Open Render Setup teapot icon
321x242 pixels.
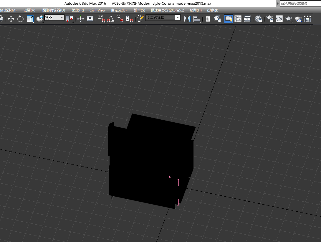[270, 19]
